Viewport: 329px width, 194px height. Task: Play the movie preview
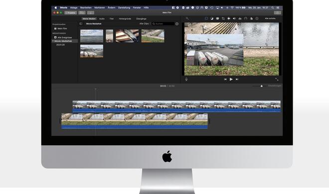click(231, 79)
